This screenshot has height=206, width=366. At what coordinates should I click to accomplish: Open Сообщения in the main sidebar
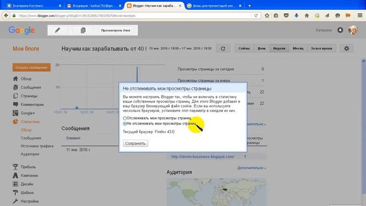[x=31, y=88]
